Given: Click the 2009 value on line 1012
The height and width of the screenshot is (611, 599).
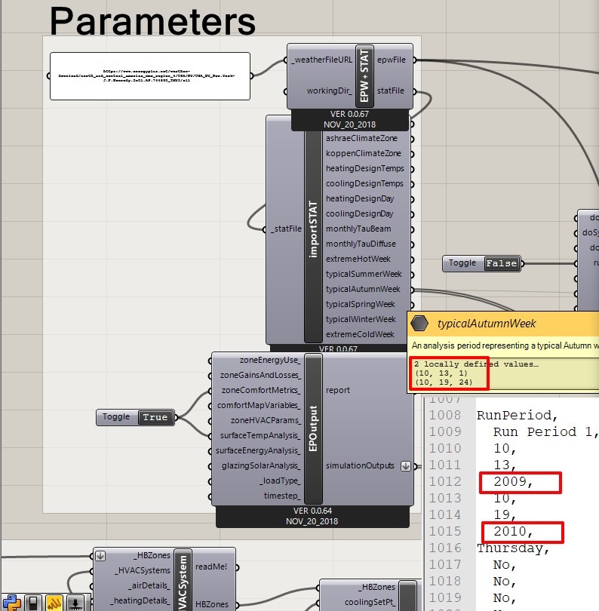Looking at the screenshot, I should tap(513, 482).
